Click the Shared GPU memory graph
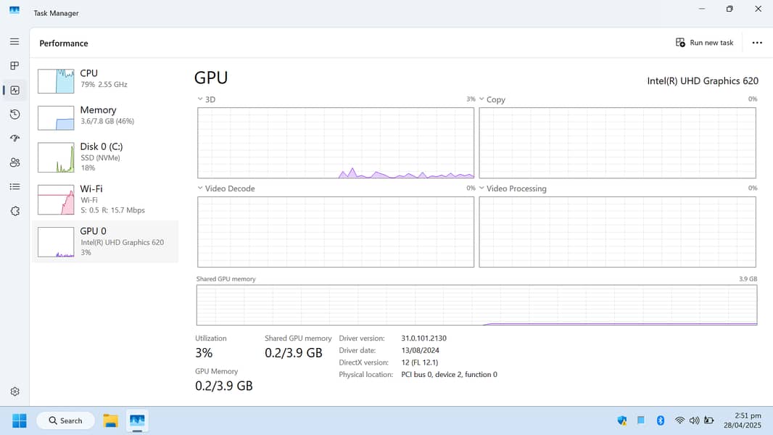 tap(476, 305)
